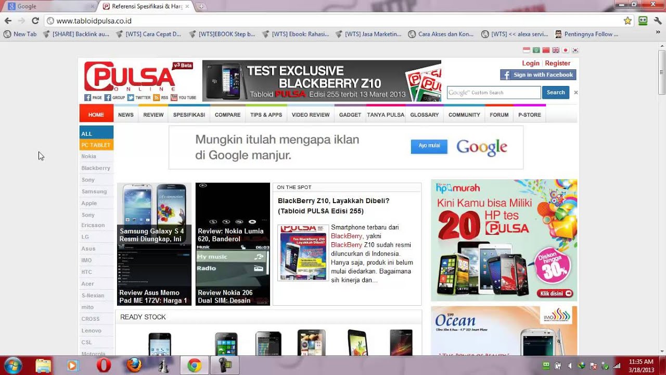Bookmark this page with the star icon
Image resolution: width=666 pixels, height=375 pixels.
tap(627, 21)
